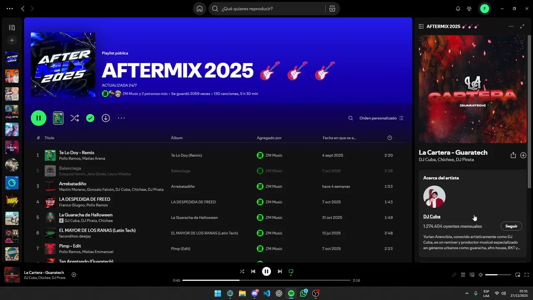Sort by the duration clock icon column
Screen dimensions: 533x300
pos(390,138)
